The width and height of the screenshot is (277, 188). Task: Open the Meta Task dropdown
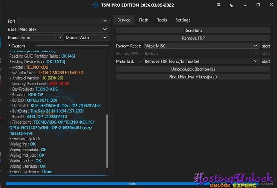202,61
